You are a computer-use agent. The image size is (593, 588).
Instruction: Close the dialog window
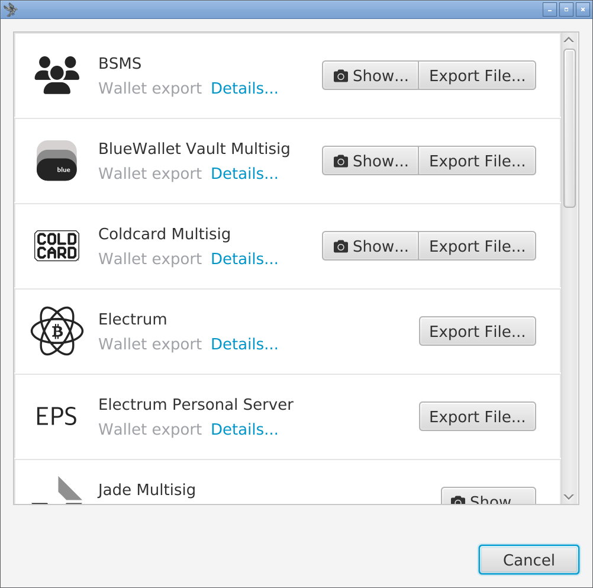click(x=583, y=9)
